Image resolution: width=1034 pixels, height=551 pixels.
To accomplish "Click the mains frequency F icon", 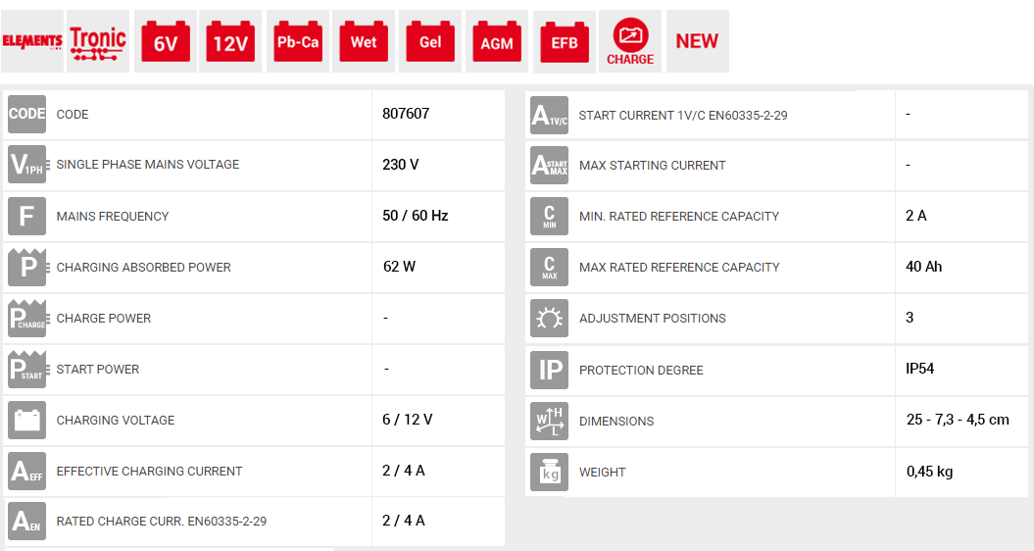I will point(26,216).
